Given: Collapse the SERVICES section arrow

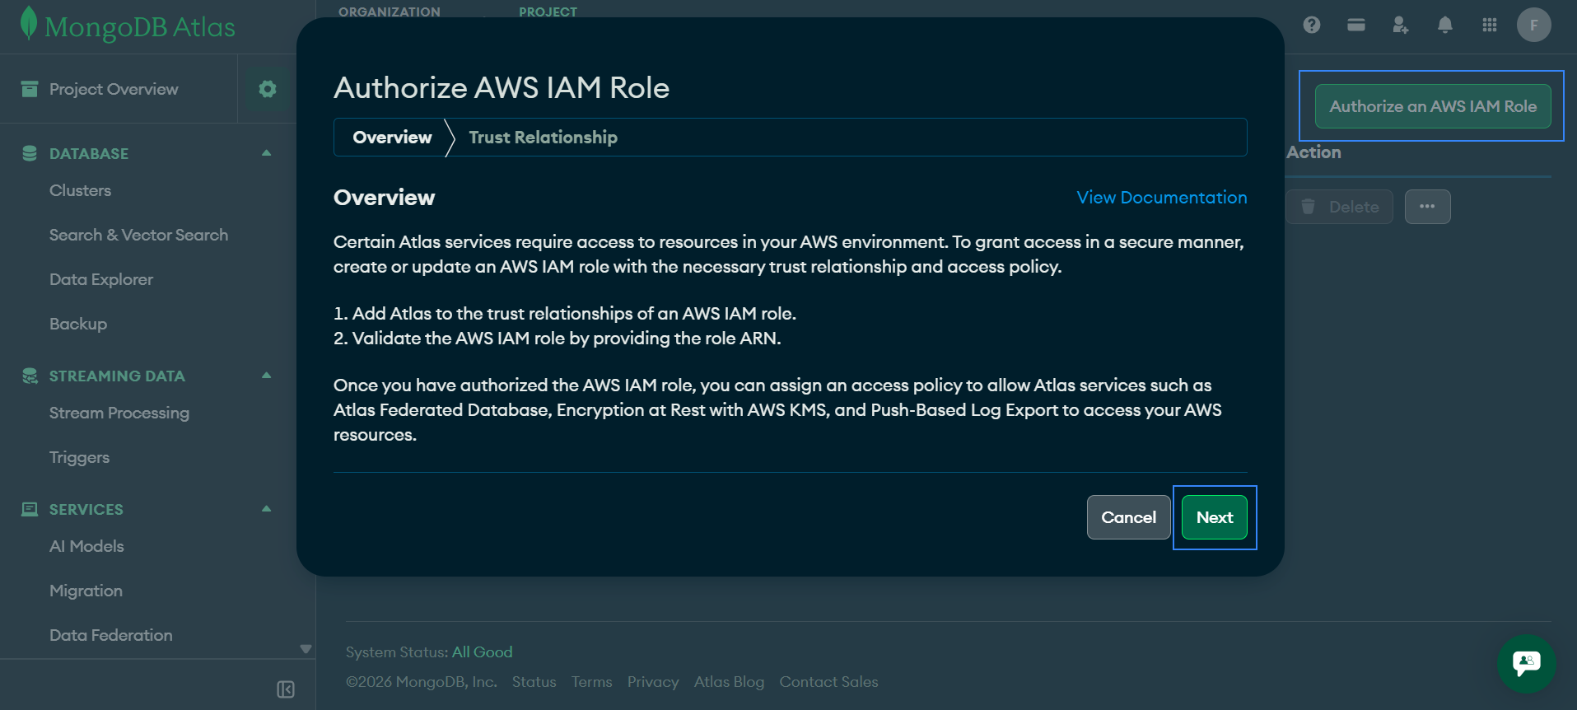Looking at the screenshot, I should pos(266,509).
